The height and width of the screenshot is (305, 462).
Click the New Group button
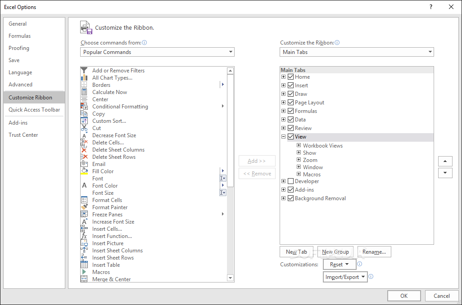pyautogui.click(x=335, y=252)
